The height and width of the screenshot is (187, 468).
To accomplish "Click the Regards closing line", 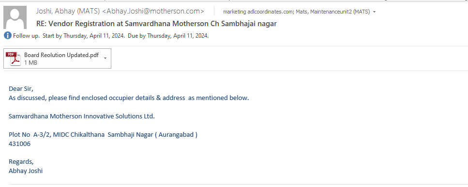I will [21, 162].
